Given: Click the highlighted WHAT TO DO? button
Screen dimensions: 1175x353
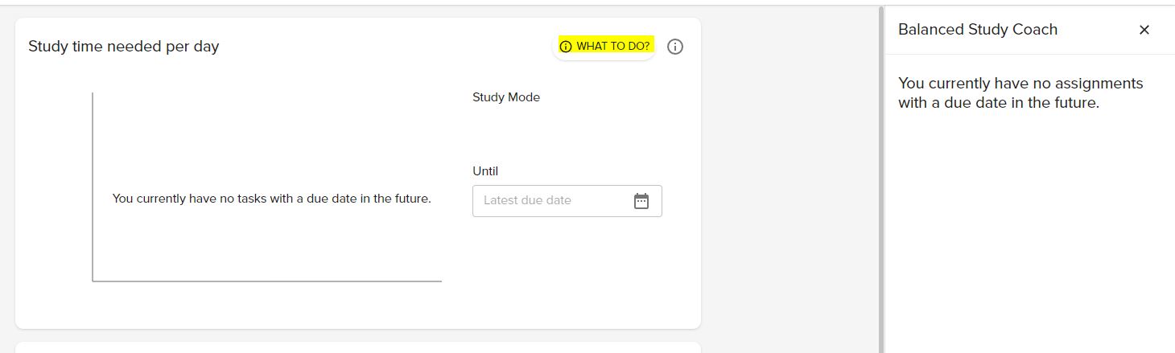Looking at the screenshot, I should pyautogui.click(x=604, y=47).
